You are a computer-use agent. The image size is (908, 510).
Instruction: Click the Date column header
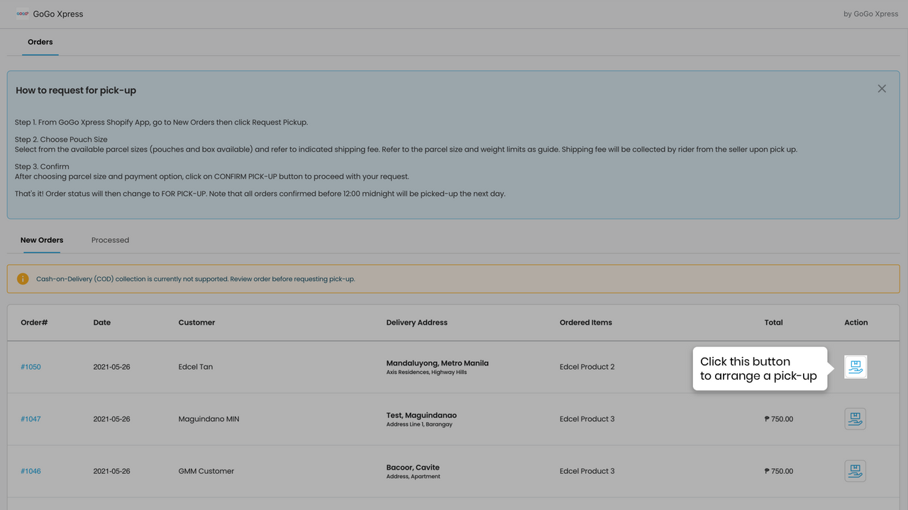pyautogui.click(x=102, y=322)
